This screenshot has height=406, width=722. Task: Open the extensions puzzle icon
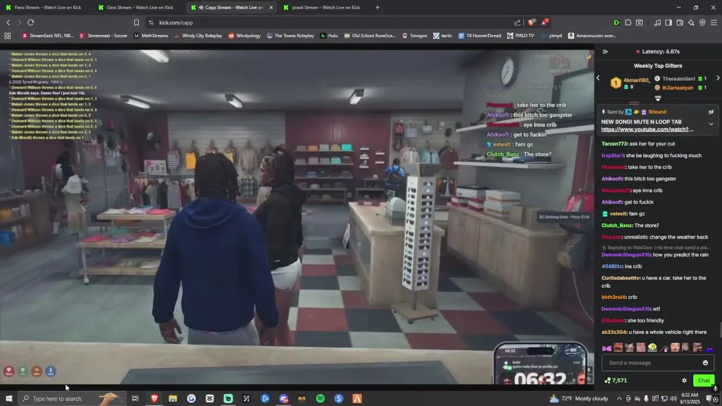click(x=628, y=23)
